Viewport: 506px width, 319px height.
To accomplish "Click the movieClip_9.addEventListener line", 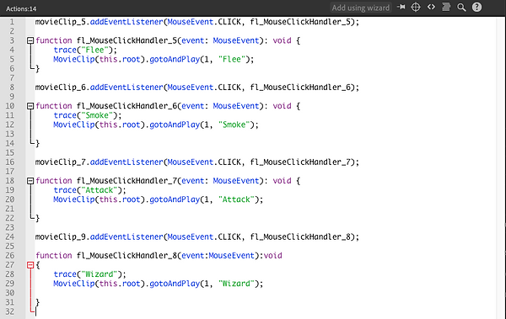I will [196, 237].
